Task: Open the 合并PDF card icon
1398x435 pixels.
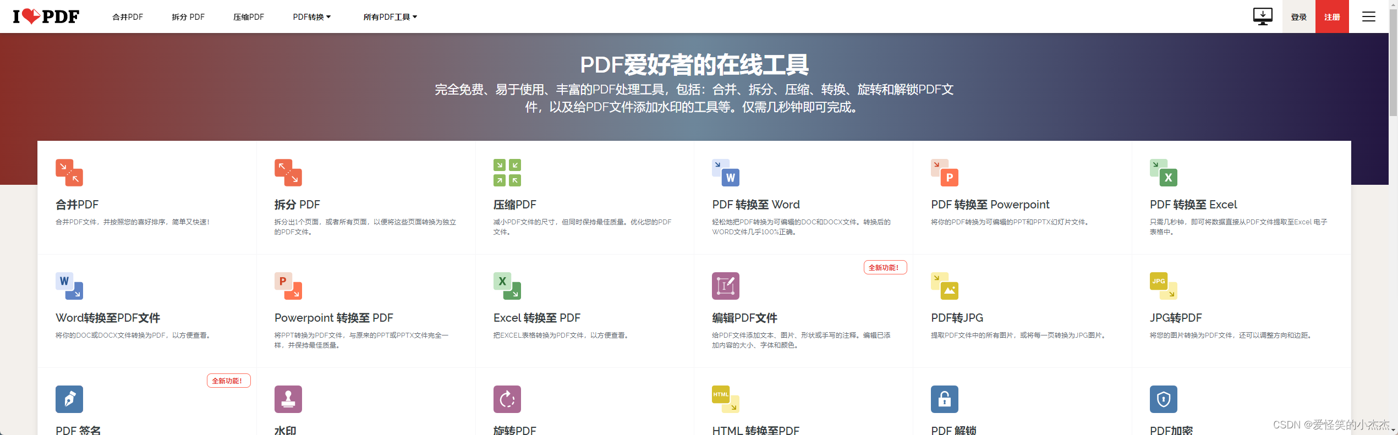Action: (69, 173)
